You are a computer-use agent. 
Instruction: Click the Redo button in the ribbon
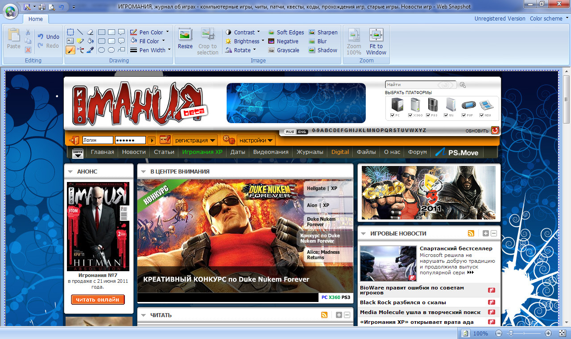(48, 45)
